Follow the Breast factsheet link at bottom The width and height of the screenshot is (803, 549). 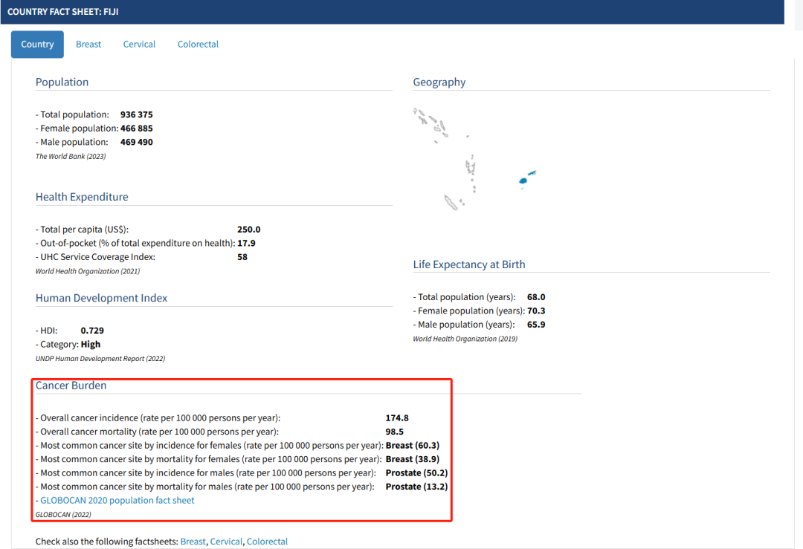pos(193,542)
